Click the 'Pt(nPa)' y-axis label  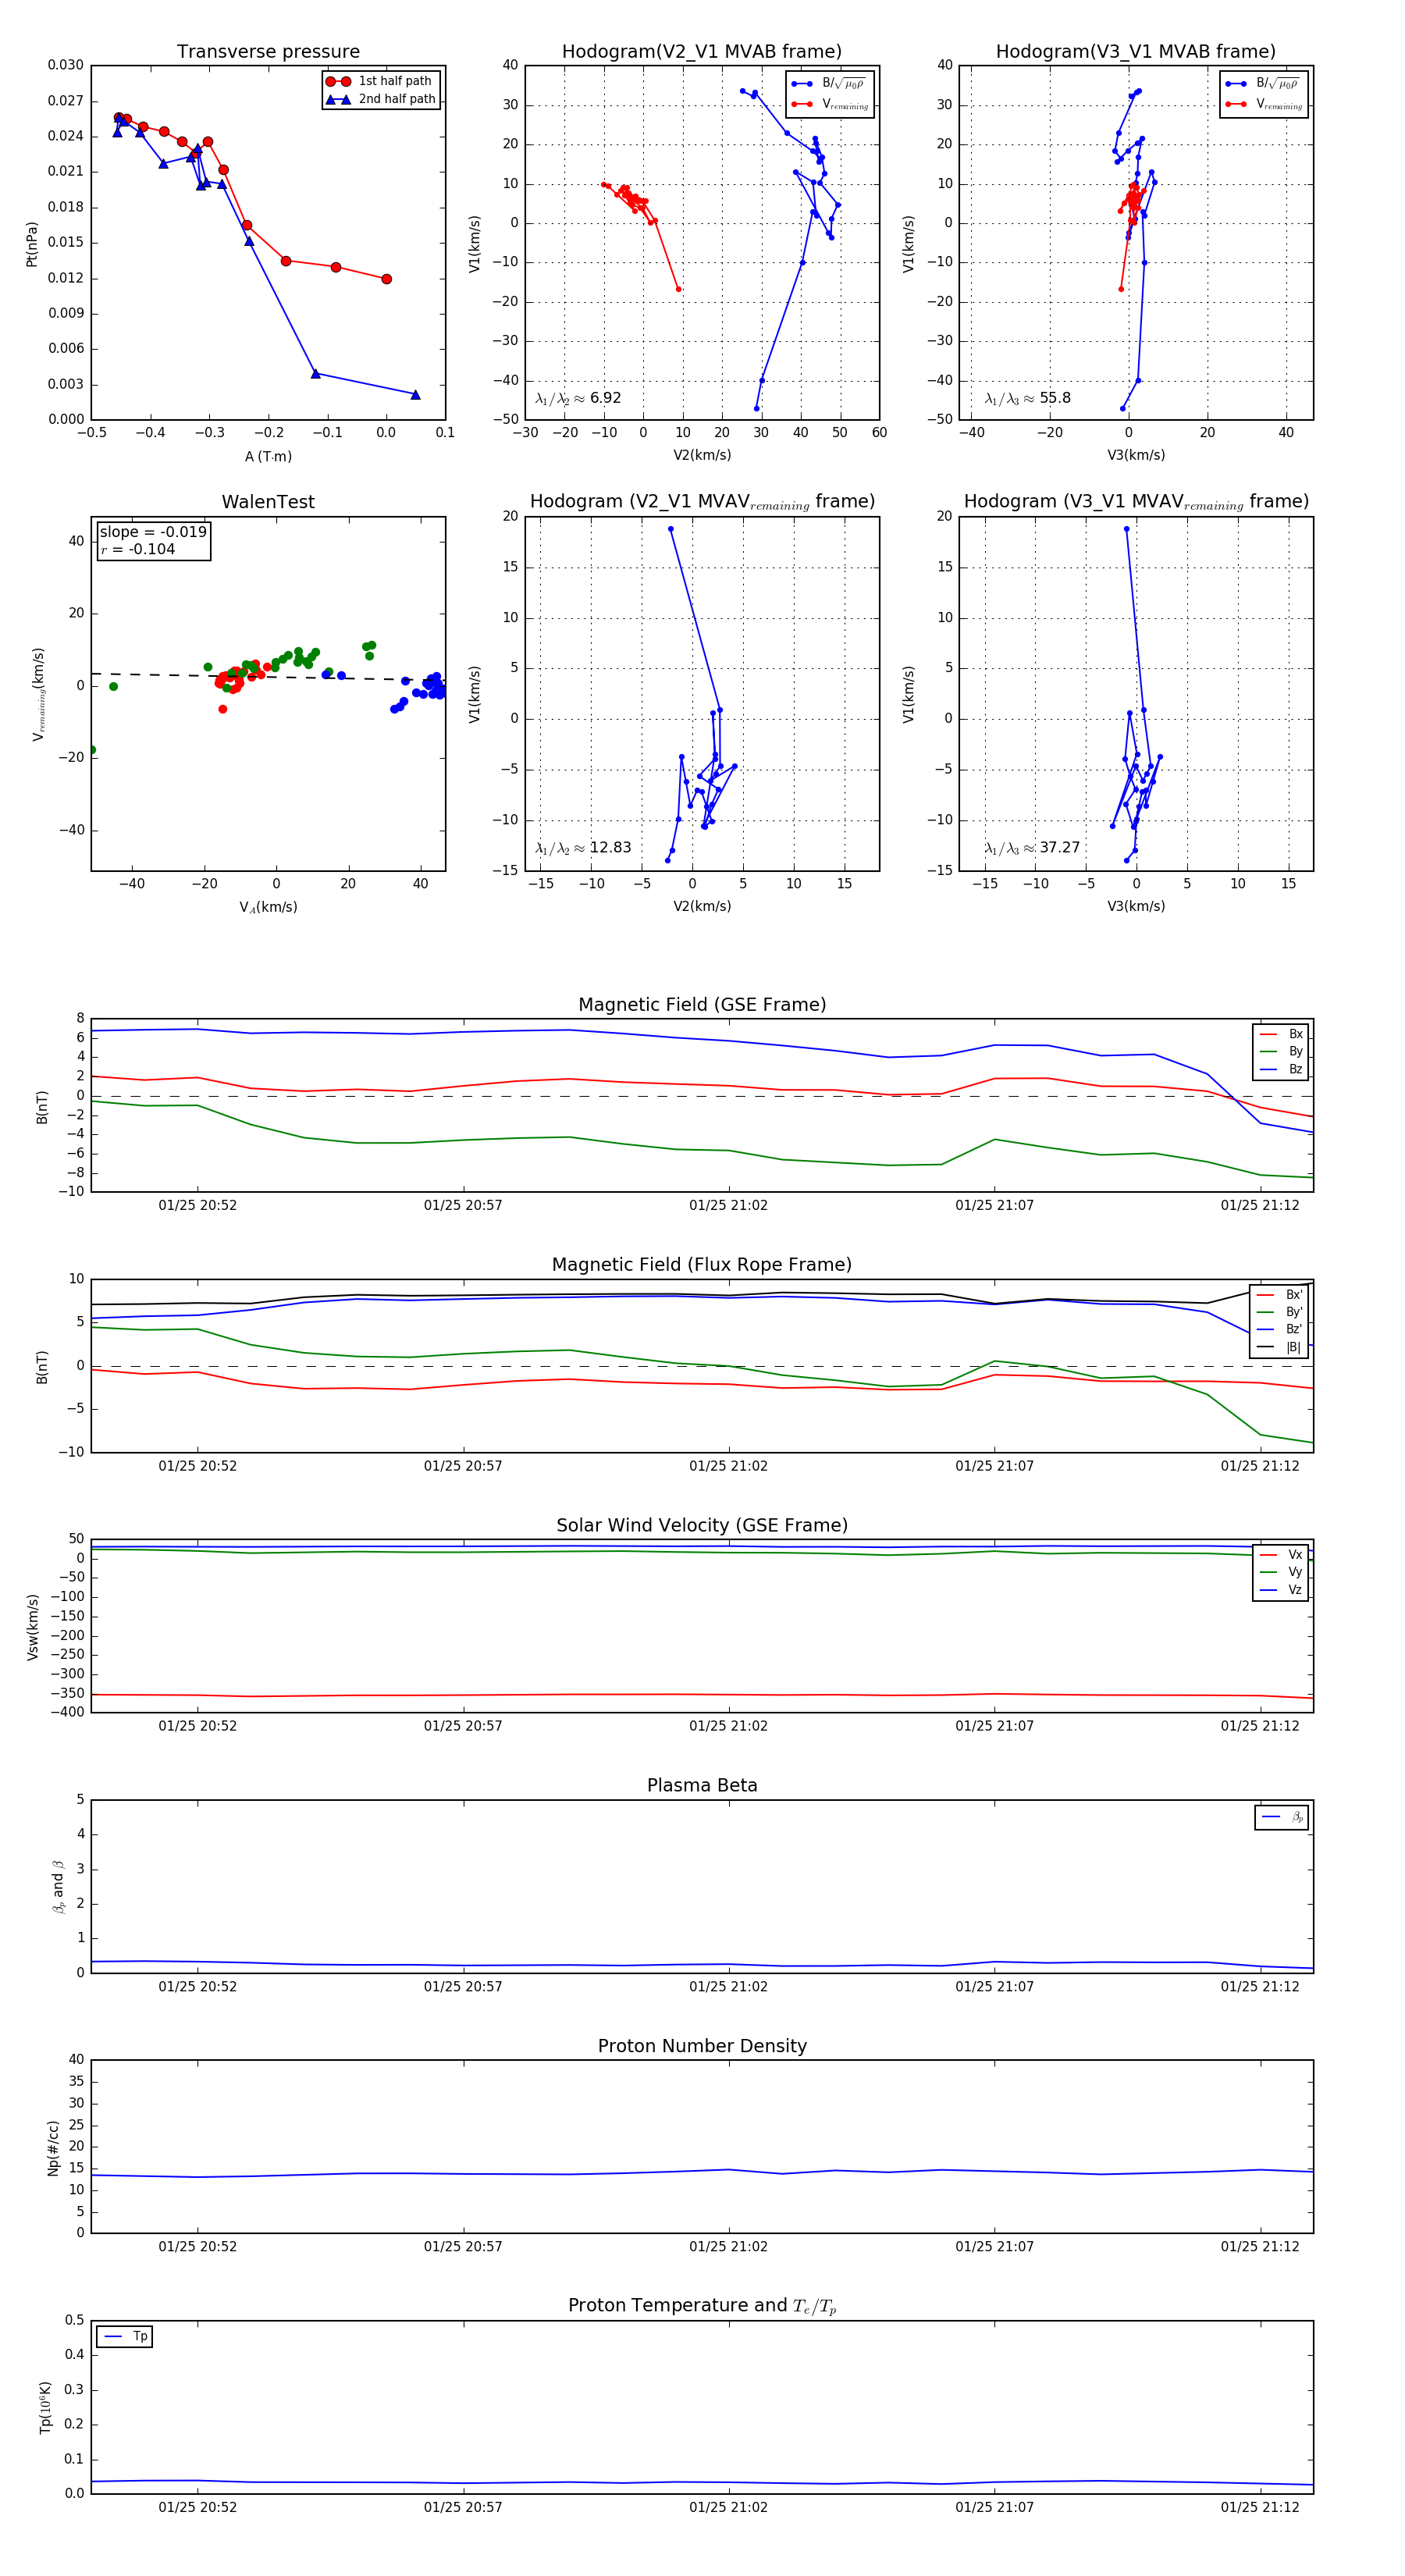pyautogui.click(x=32, y=244)
